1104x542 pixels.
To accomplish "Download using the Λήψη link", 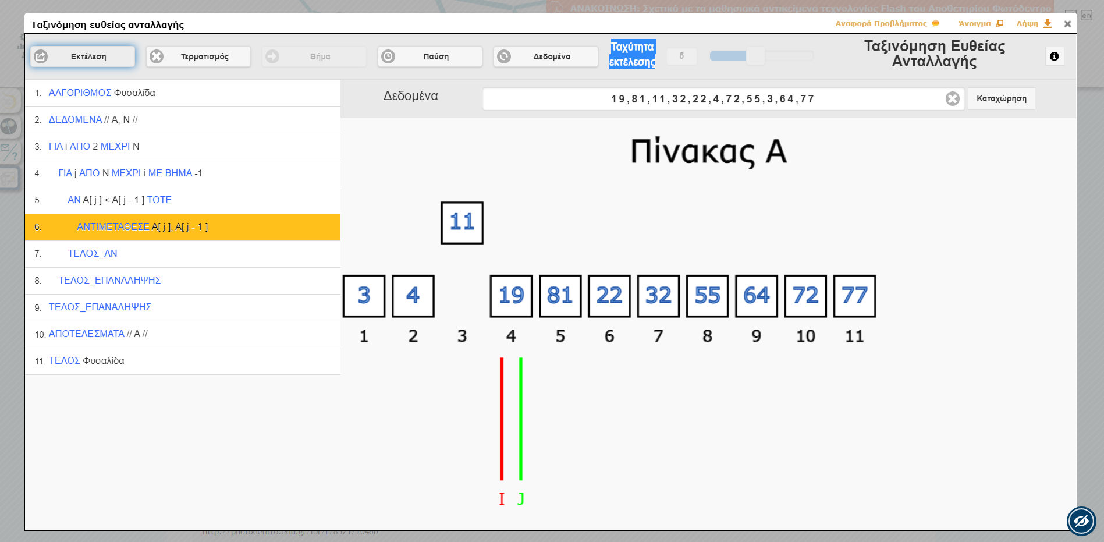I will pyautogui.click(x=1034, y=24).
